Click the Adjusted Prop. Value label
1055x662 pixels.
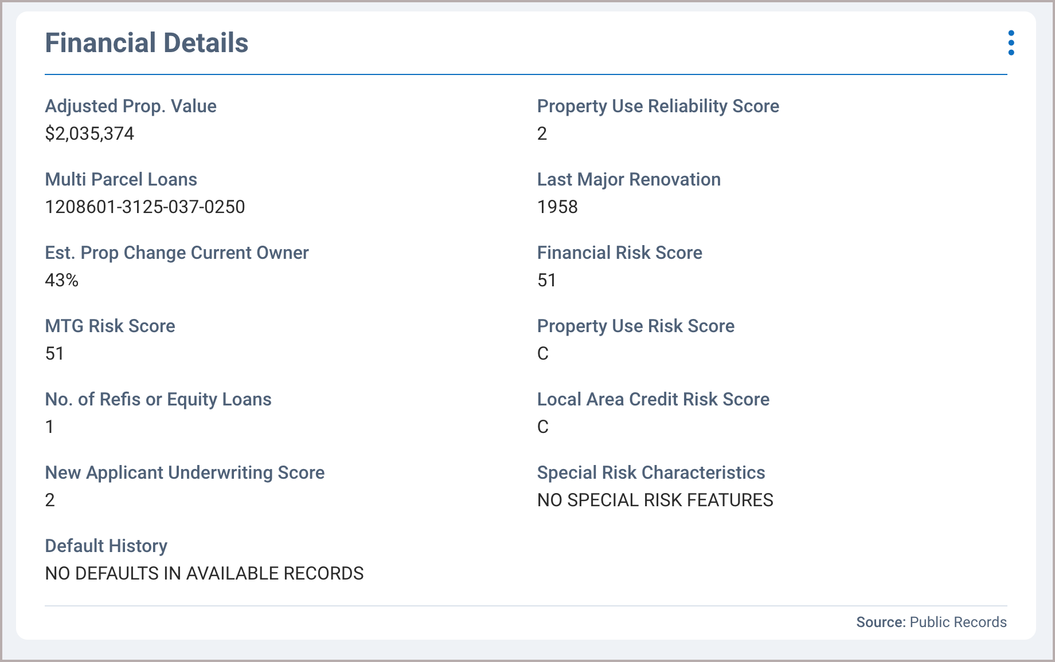(130, 106)
